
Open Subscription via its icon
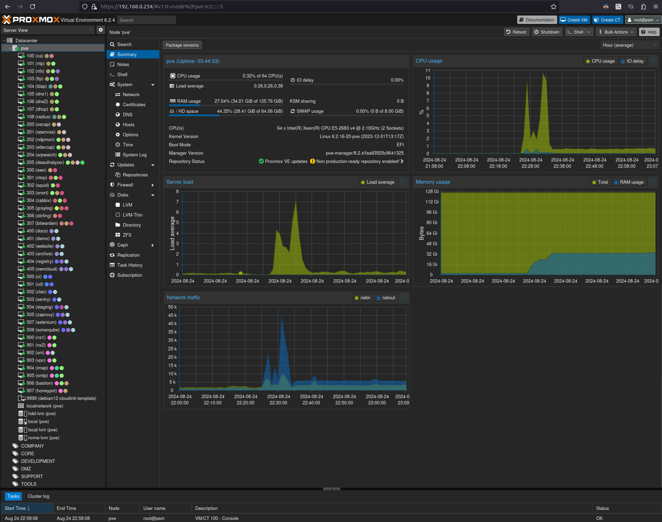click(112, 275)
